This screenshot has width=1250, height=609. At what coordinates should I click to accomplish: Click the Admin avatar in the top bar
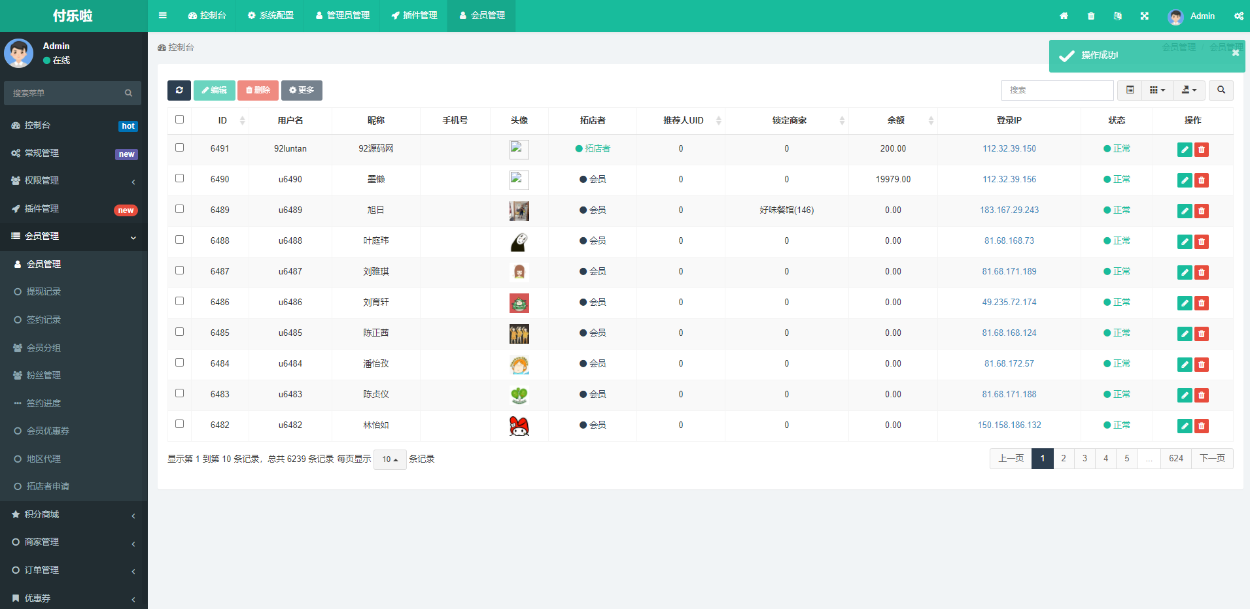pyautogui.click(x=1175, y=16)
